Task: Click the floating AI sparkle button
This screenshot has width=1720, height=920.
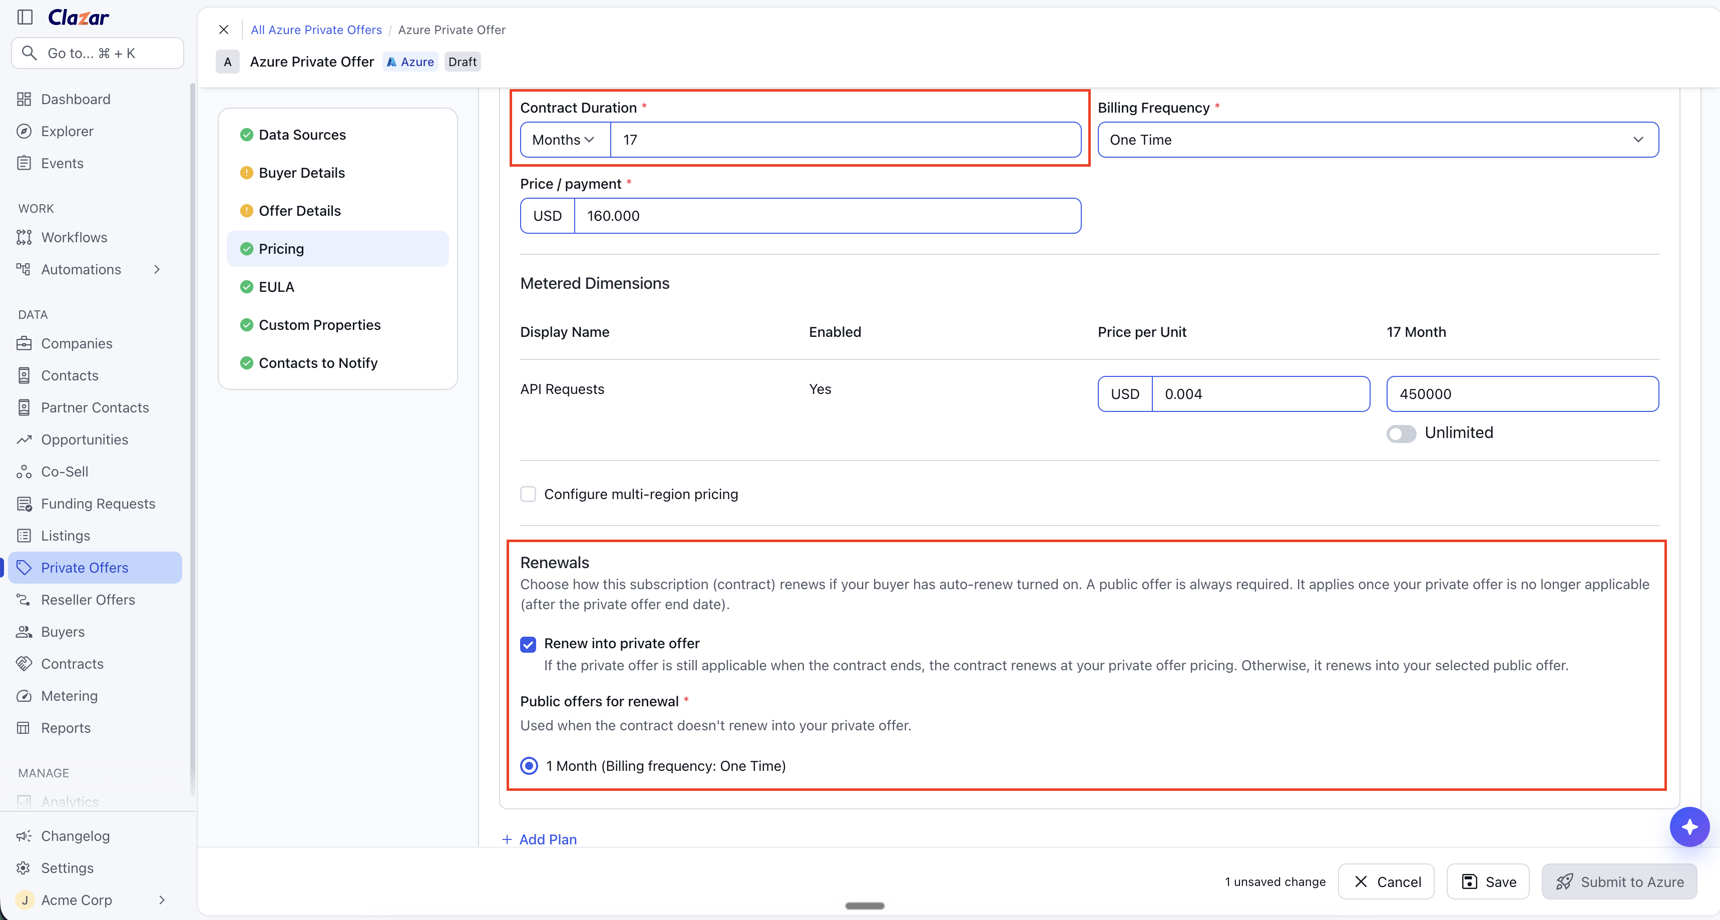Action: click(1689, 826)
